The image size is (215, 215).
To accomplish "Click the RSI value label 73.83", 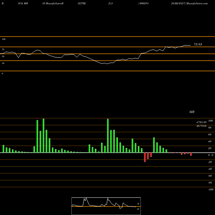I will pos(198,44).
